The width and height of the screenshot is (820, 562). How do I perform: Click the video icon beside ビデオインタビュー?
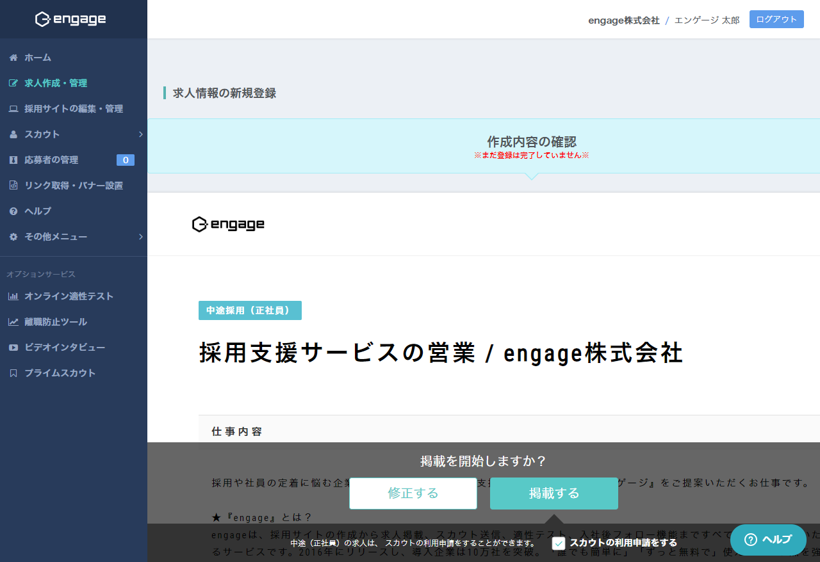pyautogui.click(x=13, y=348)
